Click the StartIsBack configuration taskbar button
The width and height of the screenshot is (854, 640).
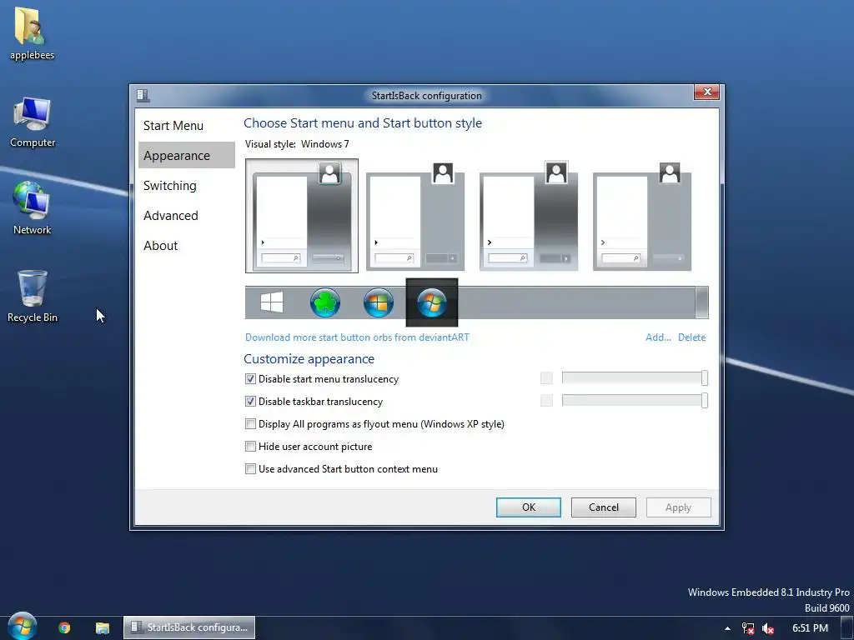tap(189, 627)
